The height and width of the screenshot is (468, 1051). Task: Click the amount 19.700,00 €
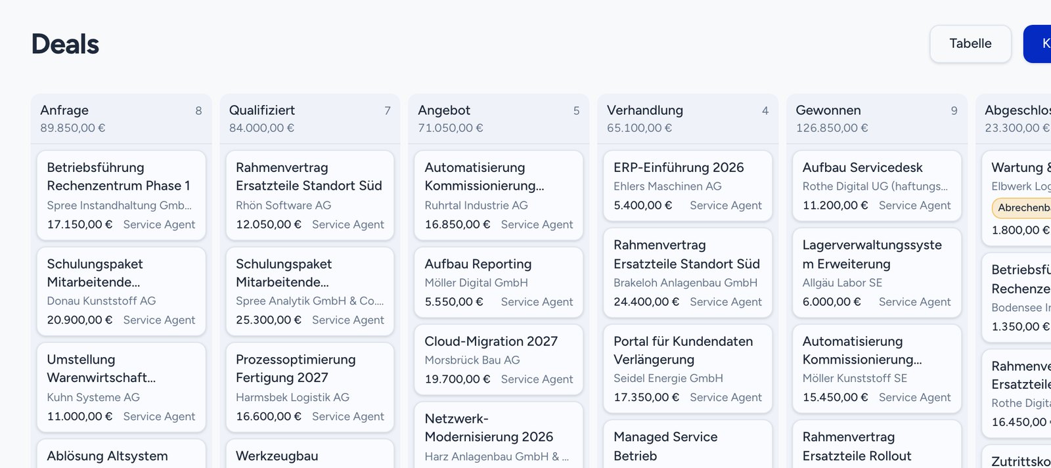point(457,379)
